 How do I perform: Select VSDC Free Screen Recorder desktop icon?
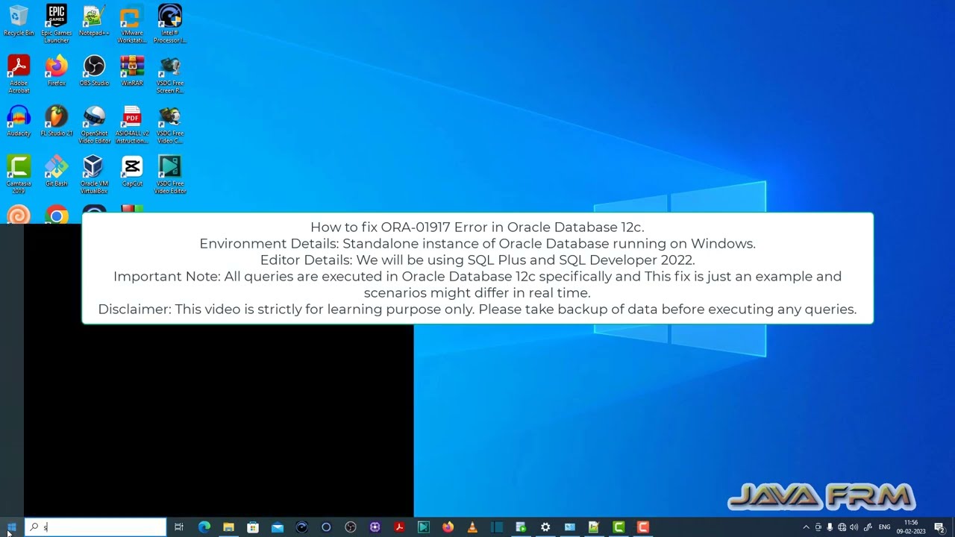click(x=170, y=74)
